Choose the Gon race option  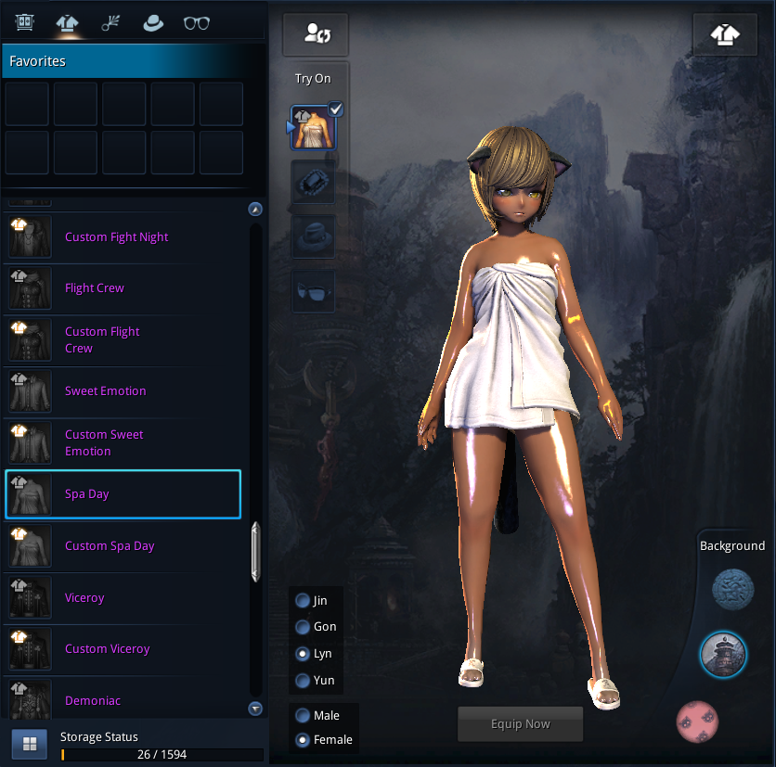tap(303, 627)
